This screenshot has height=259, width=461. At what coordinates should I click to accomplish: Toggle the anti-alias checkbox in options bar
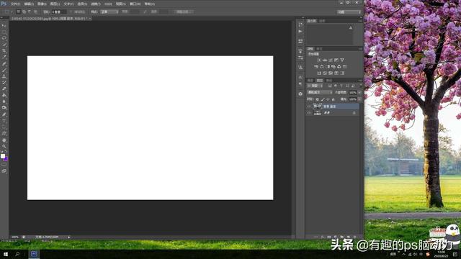(71, 12)
